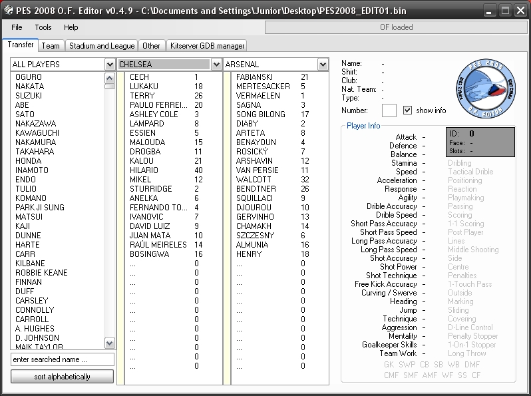Screen dimensions: 531x396
Task: Select KAWAGUCHI in all players list
Action: tap(37, 133)
